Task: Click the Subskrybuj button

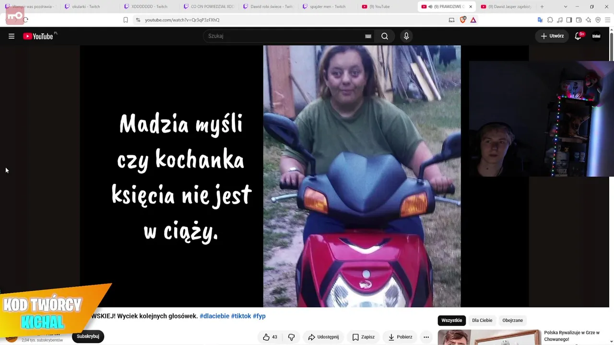Action: pos(88,336)
